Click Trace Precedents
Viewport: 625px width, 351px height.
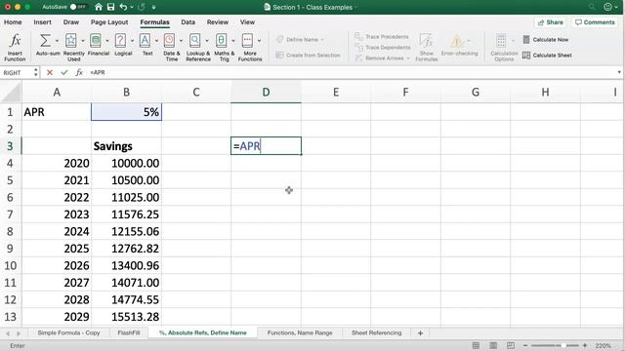click(x=382, y=37)
